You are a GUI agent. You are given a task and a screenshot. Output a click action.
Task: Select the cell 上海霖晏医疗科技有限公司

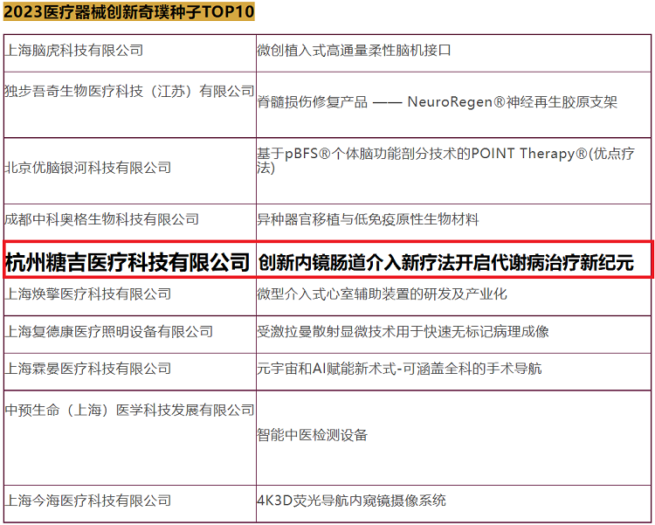click(130, 371)
